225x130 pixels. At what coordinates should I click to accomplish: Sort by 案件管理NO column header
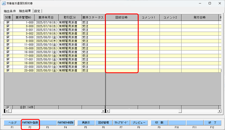tap(24, 17)
